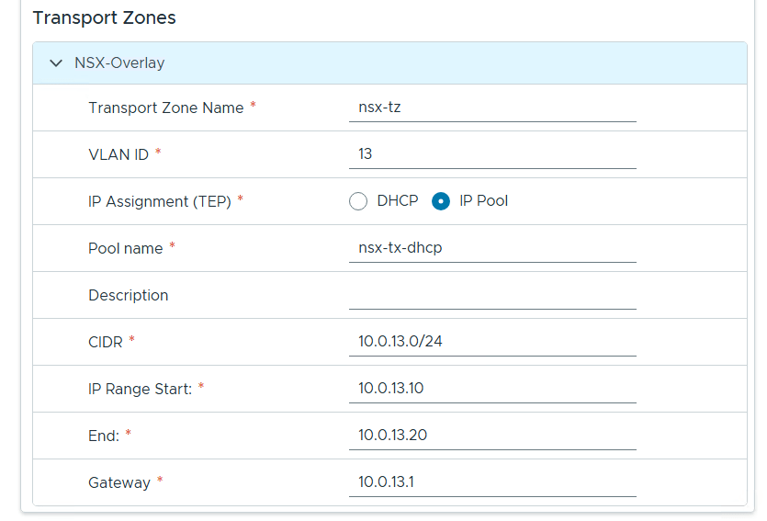
Task: Click the CIDR input field showing 10.0.13.0/24
Action: (x=492, y=342)
